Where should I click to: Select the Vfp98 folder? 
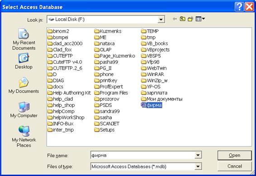coord(150,62)
